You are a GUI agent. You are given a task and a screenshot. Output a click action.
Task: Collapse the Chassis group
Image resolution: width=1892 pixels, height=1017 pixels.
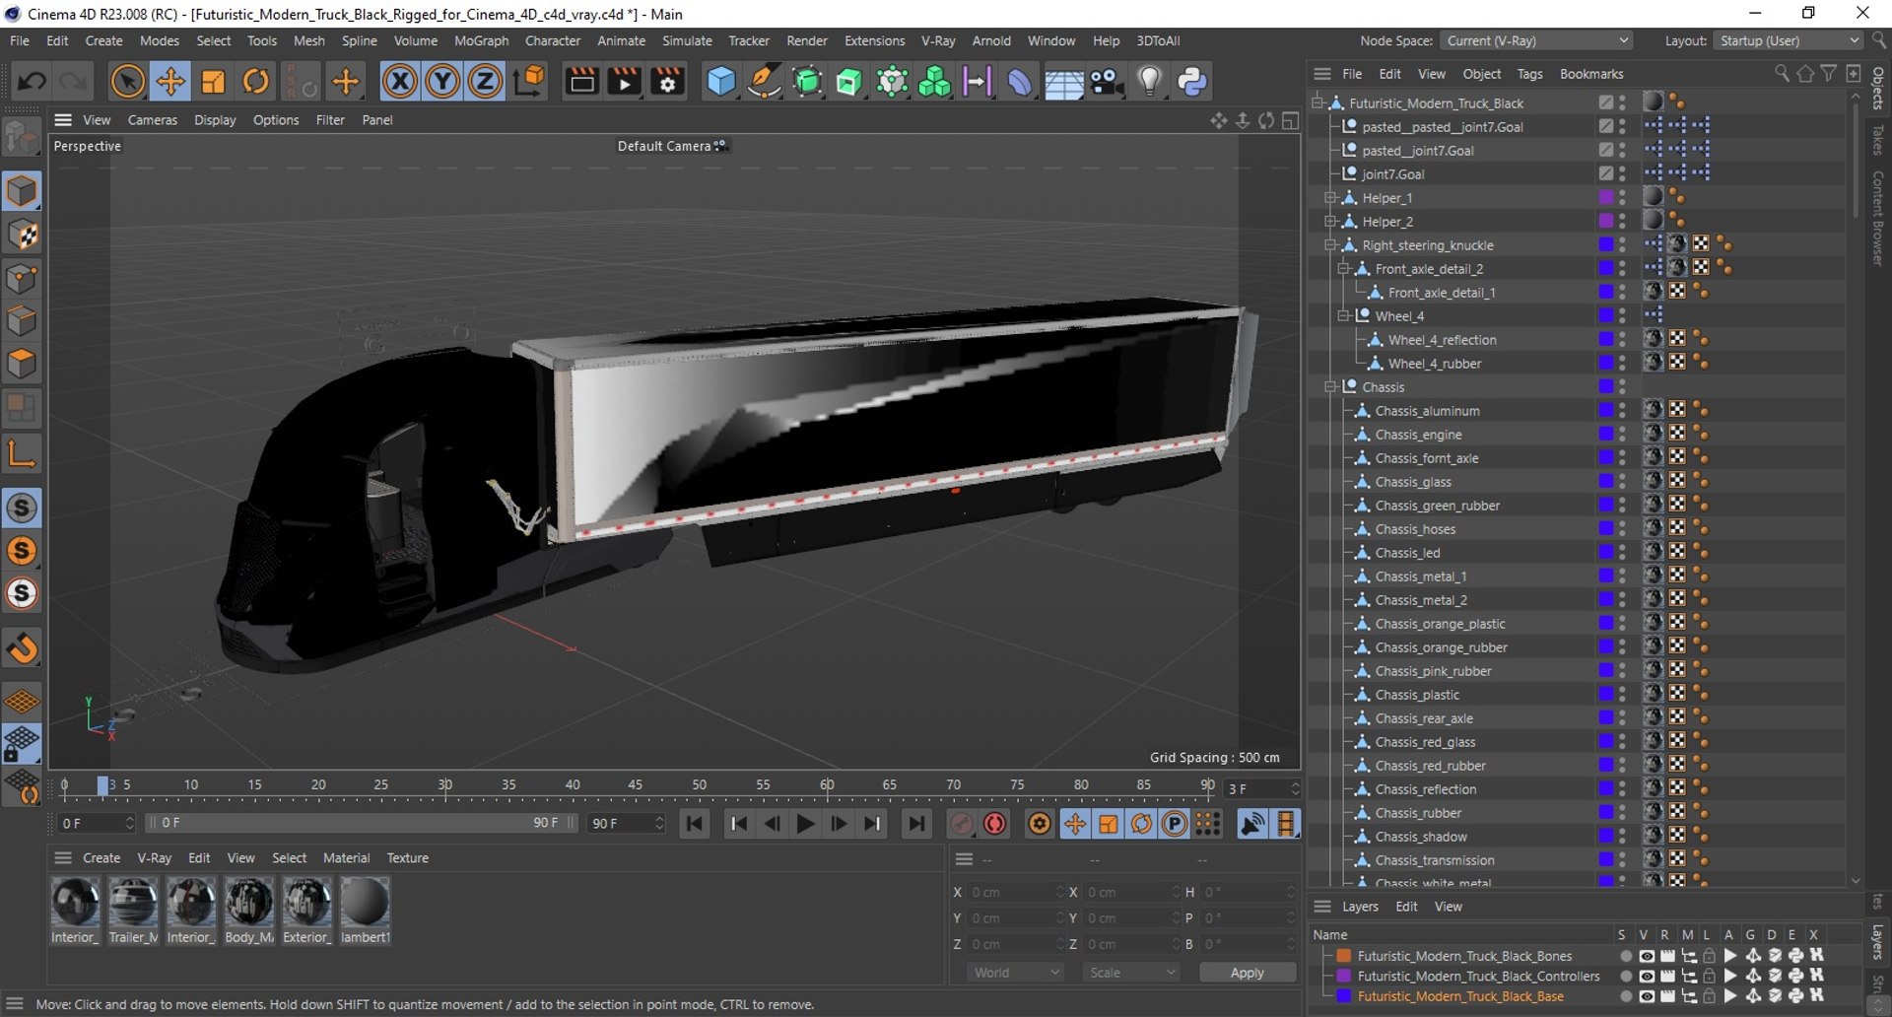point(1330,387)
